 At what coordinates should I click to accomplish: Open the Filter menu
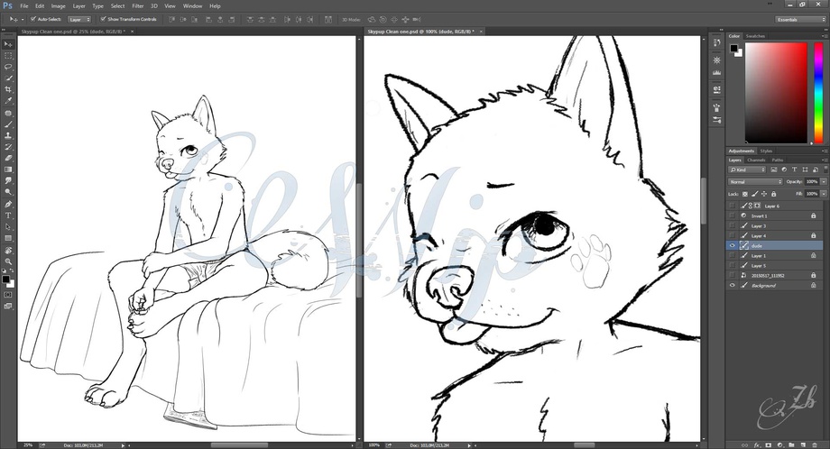click(137, 5)
